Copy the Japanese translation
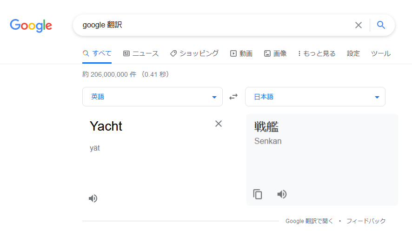412x237 pixels. [258, 194]
